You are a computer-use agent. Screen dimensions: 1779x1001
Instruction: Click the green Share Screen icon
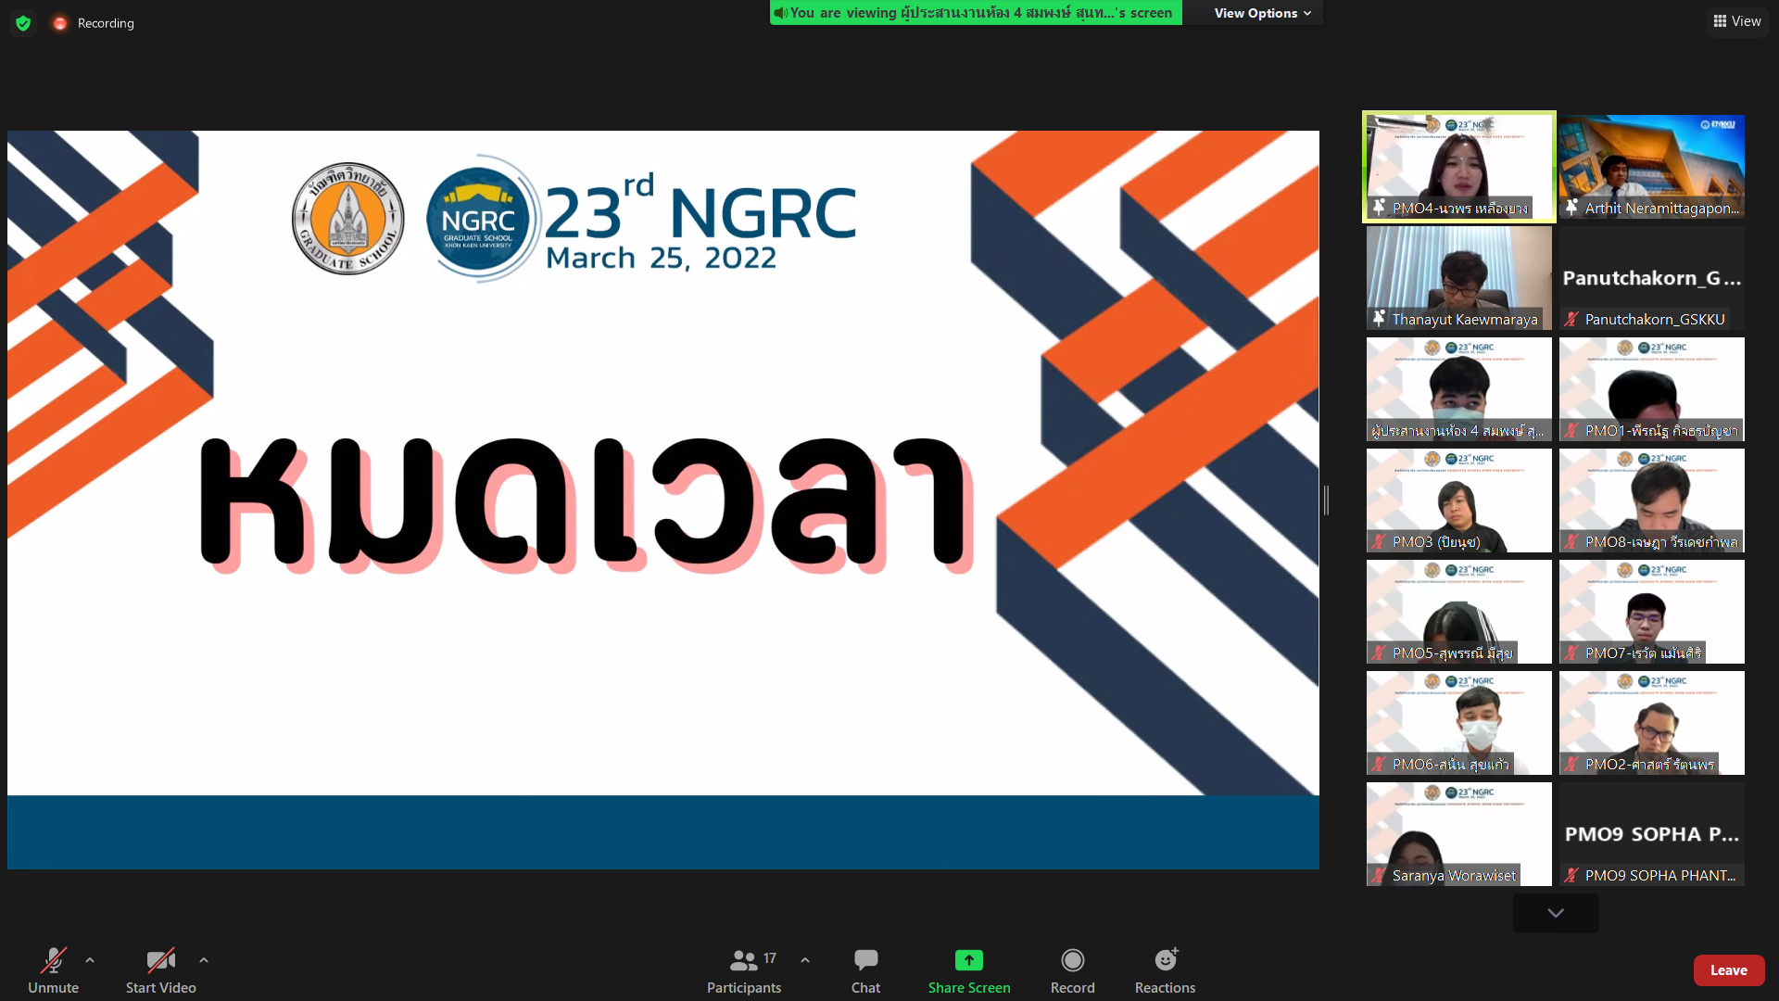coord(968,960)
